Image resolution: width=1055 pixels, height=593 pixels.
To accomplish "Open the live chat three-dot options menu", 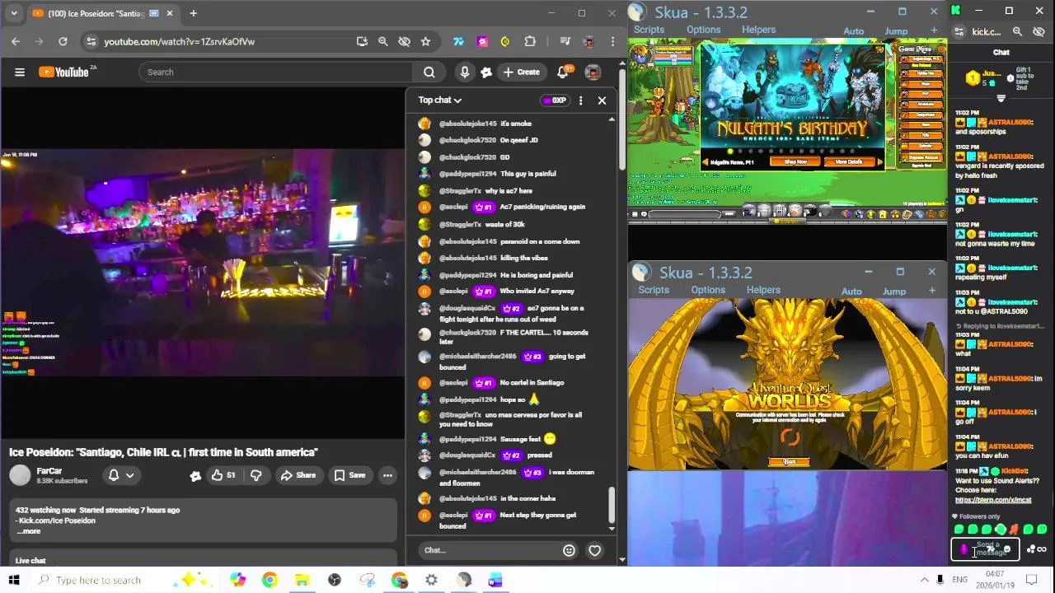I will tap(580, 100).
